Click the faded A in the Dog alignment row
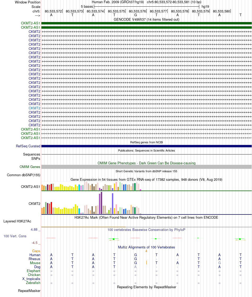Screen dimensions: 252x297 (135, 267)
